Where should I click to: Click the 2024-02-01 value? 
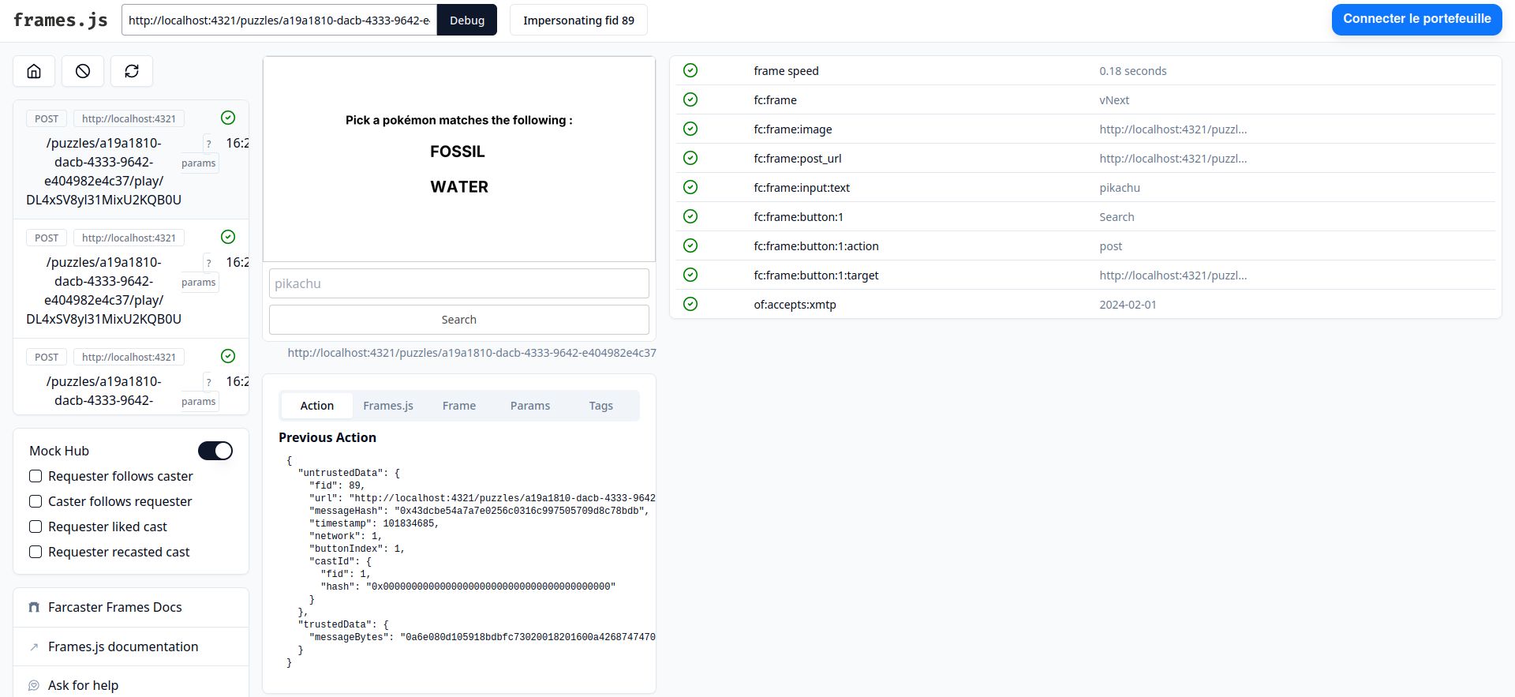(x=1128, y=305)
